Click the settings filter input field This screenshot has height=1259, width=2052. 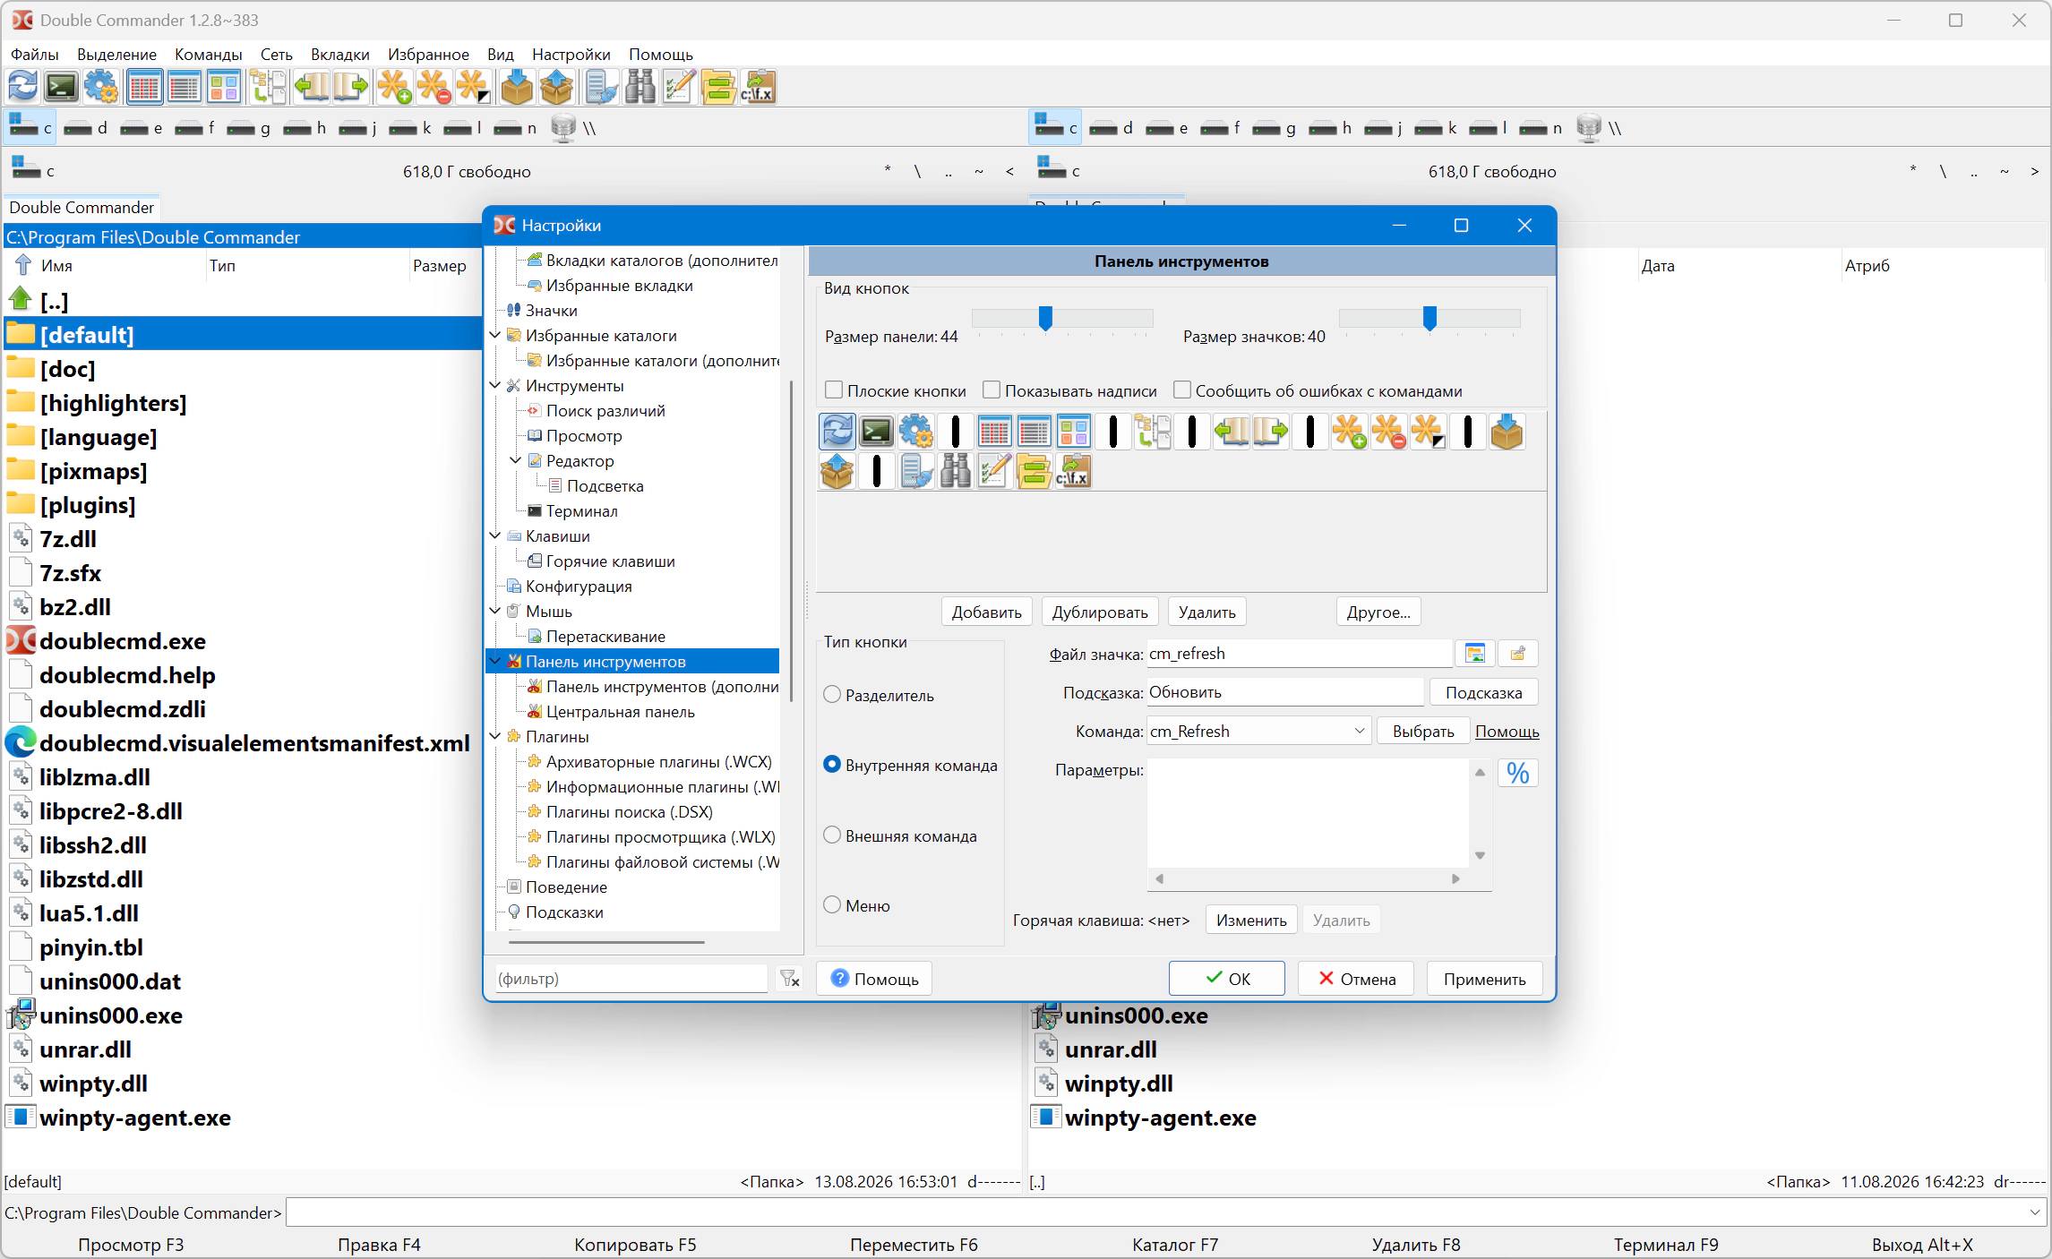click(x=631, y=979)
